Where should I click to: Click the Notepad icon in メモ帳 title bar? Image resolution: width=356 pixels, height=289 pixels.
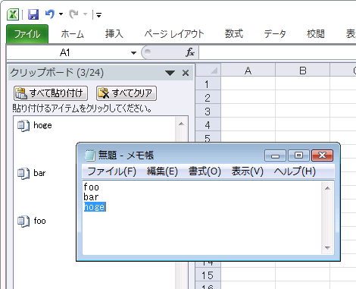tap(89, 155)
